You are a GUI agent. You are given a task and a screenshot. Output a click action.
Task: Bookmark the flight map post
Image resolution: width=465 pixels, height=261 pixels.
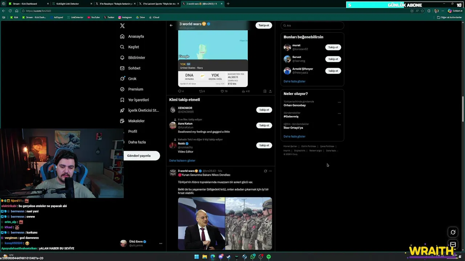click(265, 91)
